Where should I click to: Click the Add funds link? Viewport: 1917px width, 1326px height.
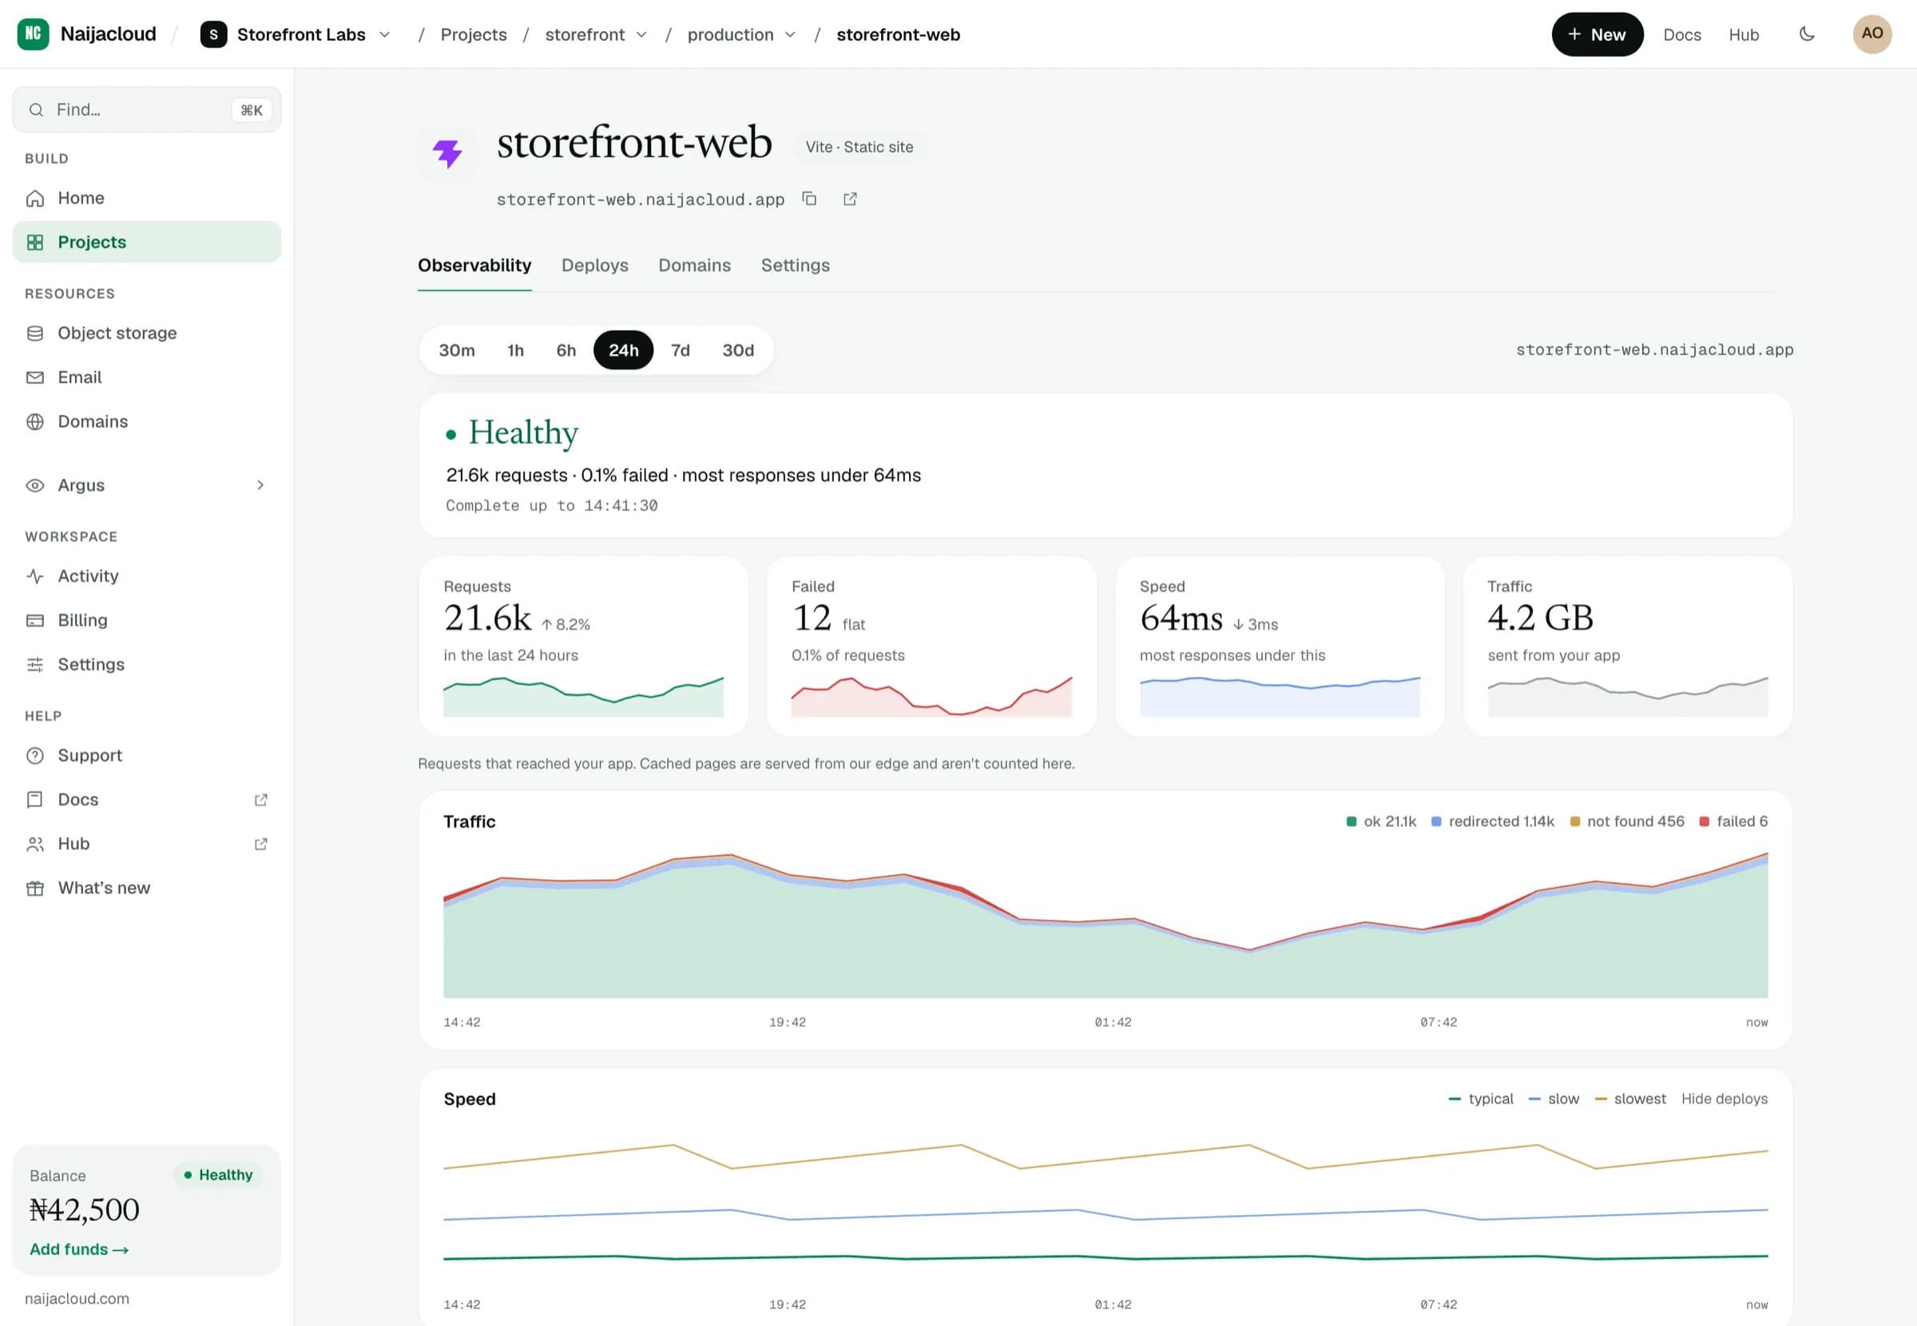point(79,1249)
